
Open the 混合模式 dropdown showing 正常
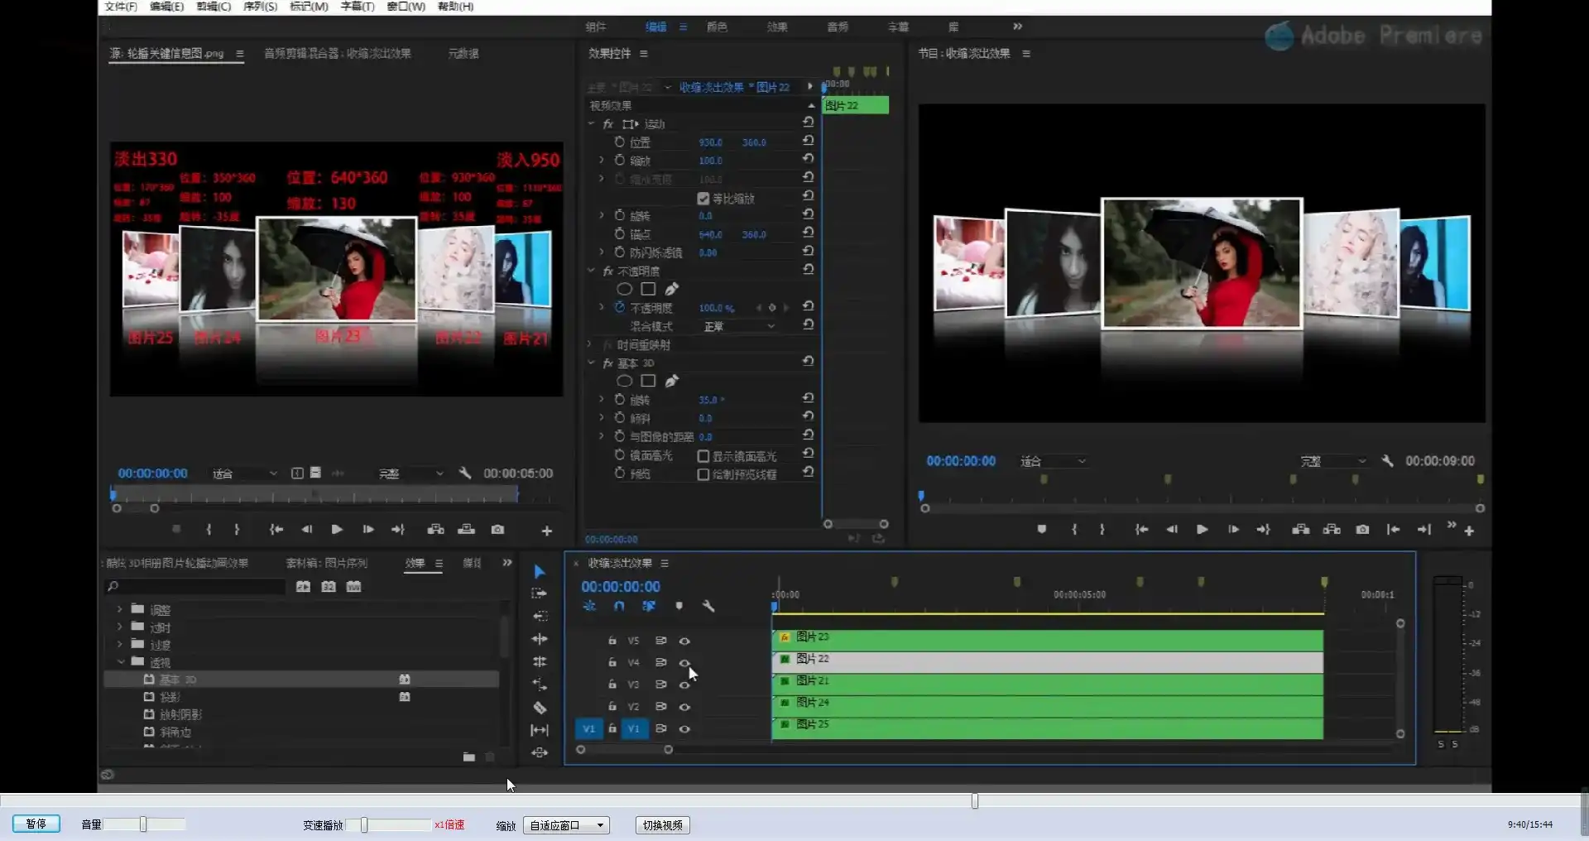(738, 327)
